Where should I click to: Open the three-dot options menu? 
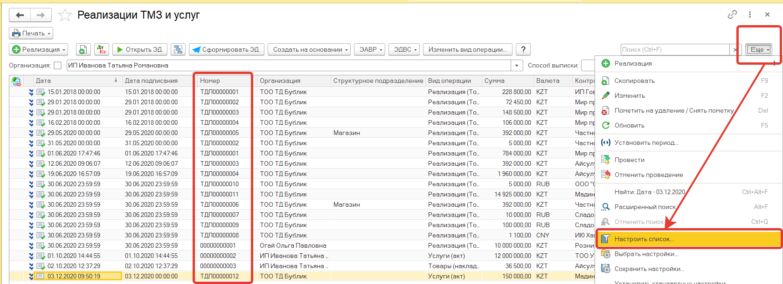[x=750, y=15]
